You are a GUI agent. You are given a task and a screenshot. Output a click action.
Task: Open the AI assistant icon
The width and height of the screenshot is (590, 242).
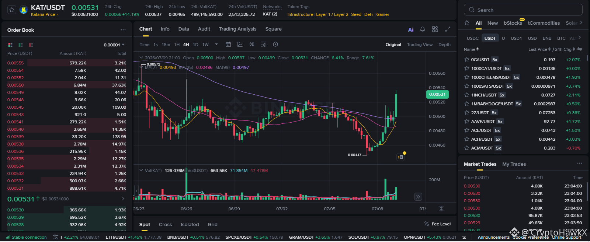[411, 29]
